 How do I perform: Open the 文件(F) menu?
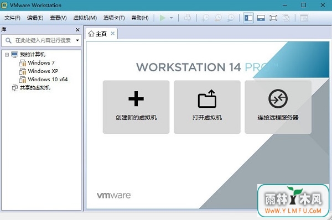(x=13, y=18)
